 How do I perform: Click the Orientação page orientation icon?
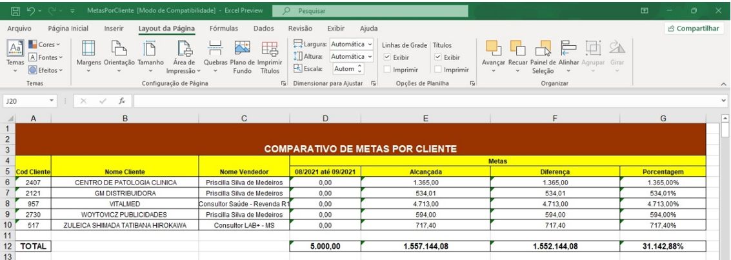point(119,48)
